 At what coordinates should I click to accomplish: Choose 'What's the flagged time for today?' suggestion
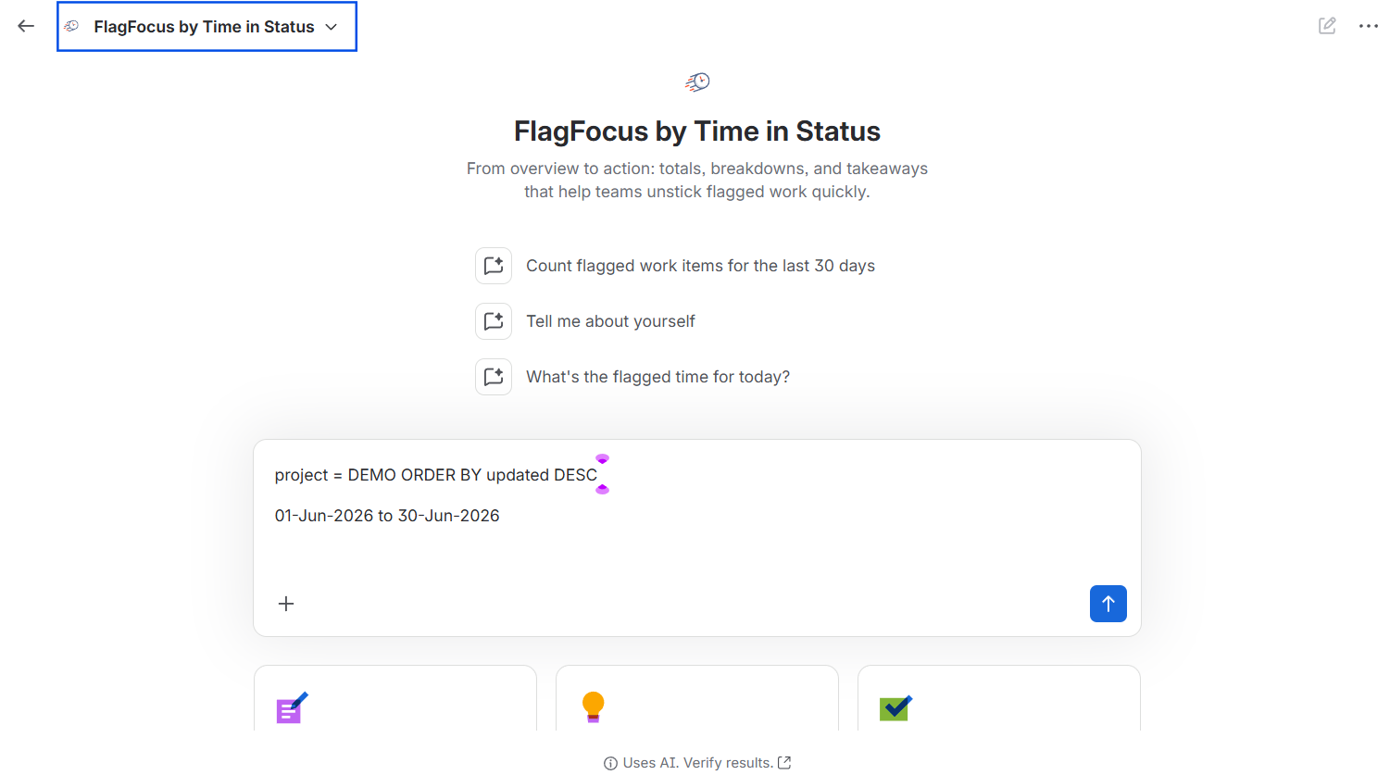(657, 377)
